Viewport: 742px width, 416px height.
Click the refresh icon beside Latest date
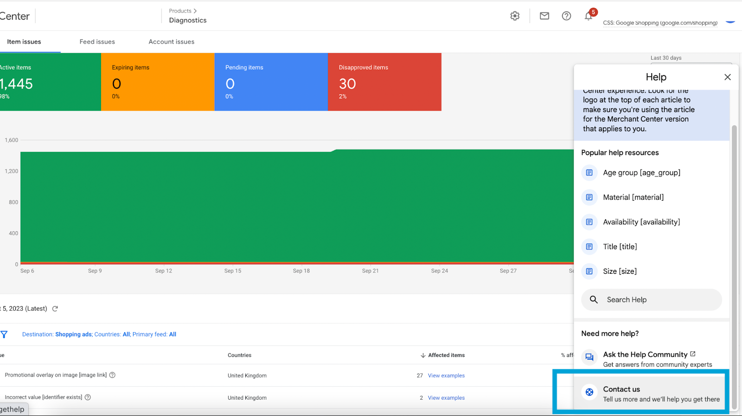(x=55, y=309)
